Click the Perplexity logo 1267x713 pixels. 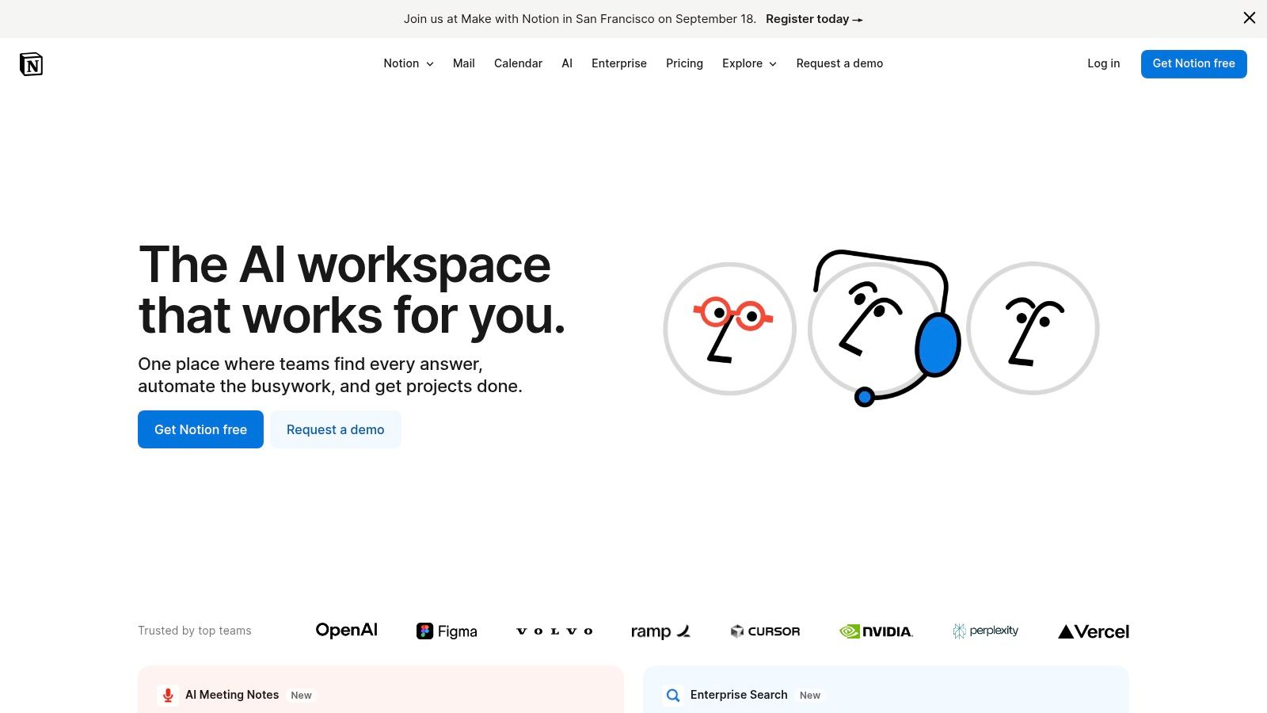click(x=985, y=631)
